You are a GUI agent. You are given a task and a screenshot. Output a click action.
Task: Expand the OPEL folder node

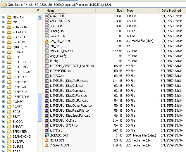(4, 22)
